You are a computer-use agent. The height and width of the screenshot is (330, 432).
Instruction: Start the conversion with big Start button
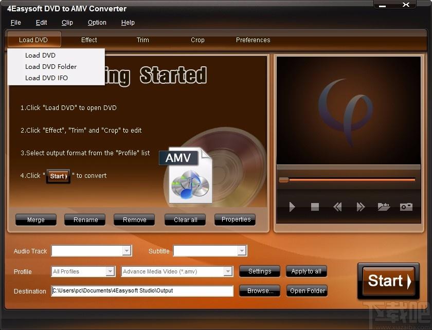click(388, 281)
